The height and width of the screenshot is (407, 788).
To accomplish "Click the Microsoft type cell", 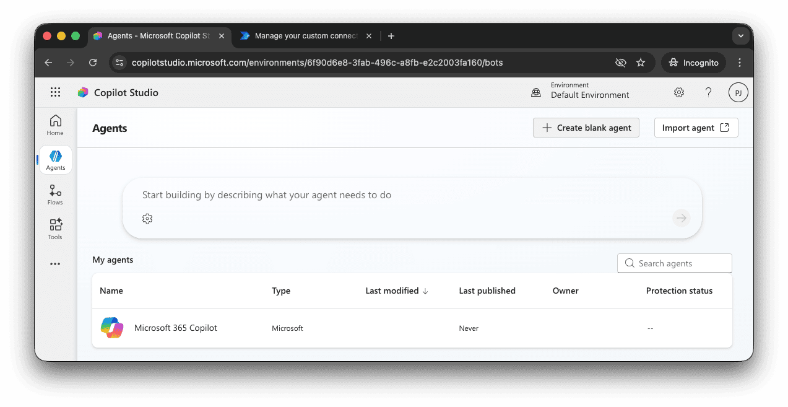I will point(287,328).
